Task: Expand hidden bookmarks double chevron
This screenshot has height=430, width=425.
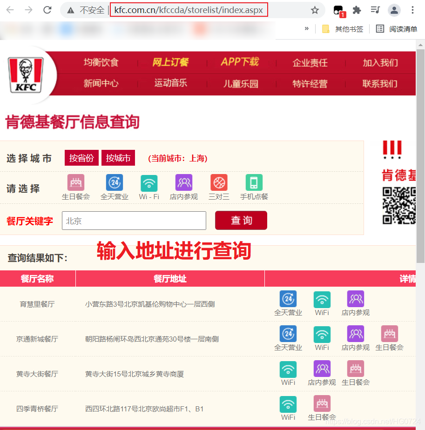Action: click(x=306, y=28)
